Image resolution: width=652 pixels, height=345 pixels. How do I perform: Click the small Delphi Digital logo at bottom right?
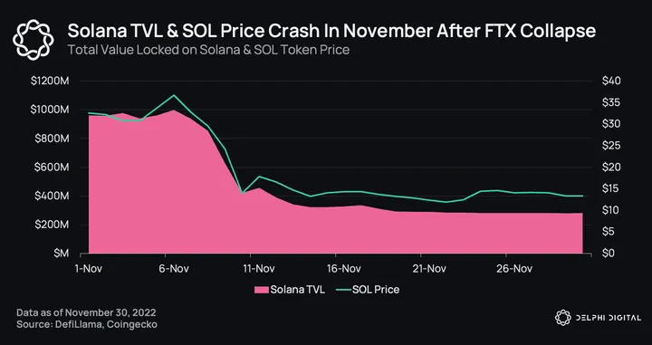pos(563,318)
